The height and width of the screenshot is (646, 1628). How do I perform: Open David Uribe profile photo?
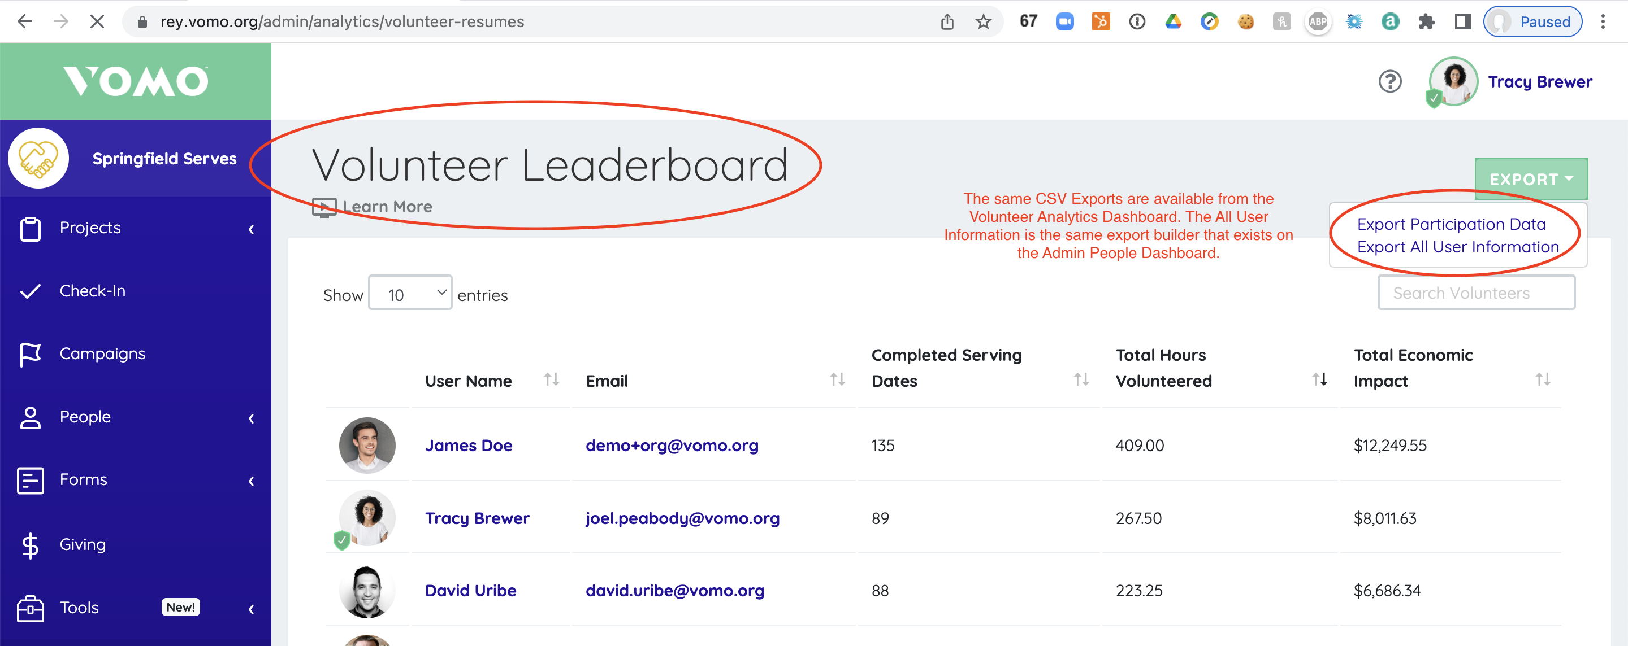click(367, 591)
